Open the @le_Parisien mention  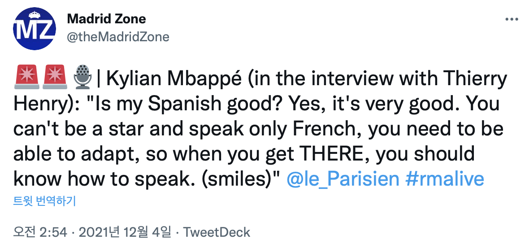[x=342, y=179]
